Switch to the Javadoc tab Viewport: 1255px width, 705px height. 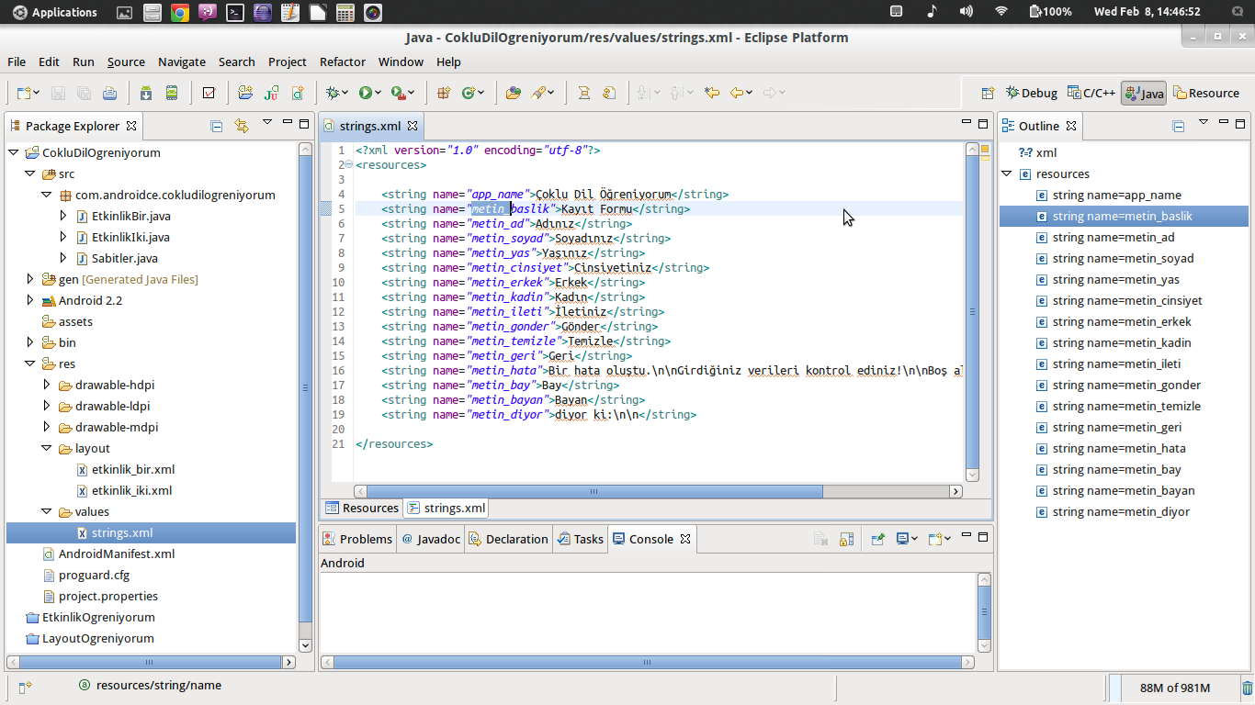[x=431, y=539]
